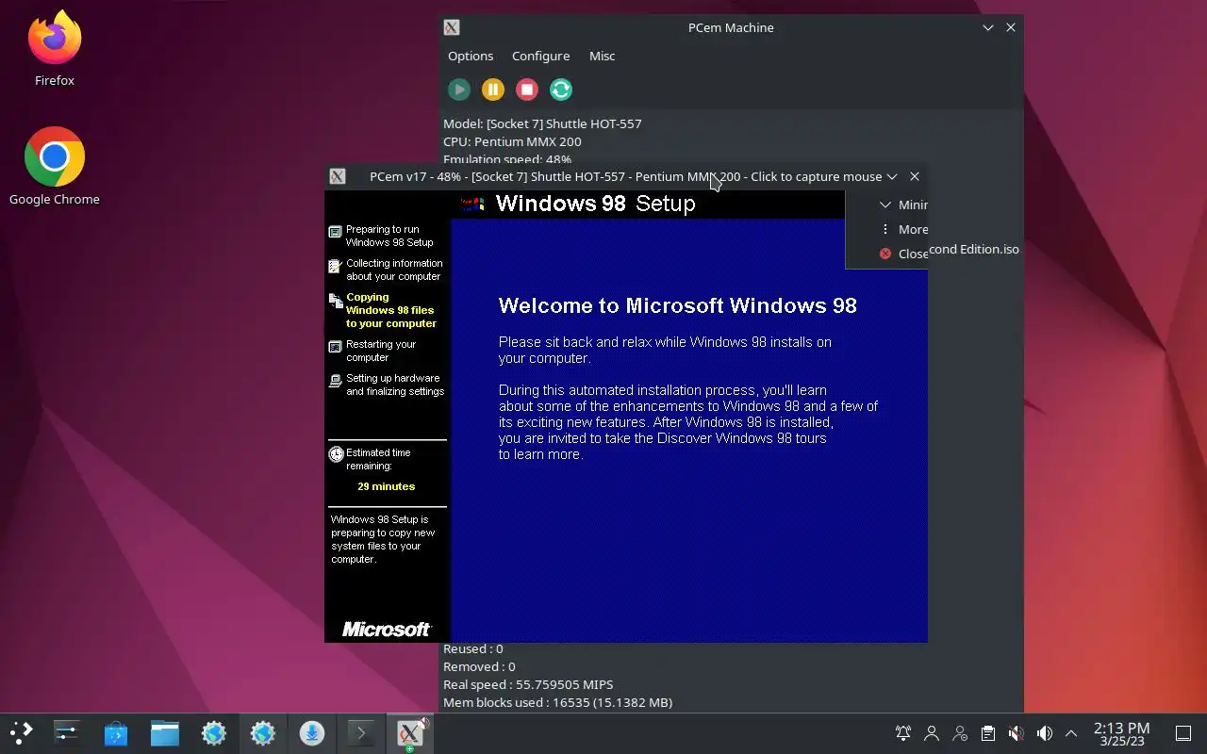Click the X11 icon in PCem v17 titlebar

(x=338, y=176)
